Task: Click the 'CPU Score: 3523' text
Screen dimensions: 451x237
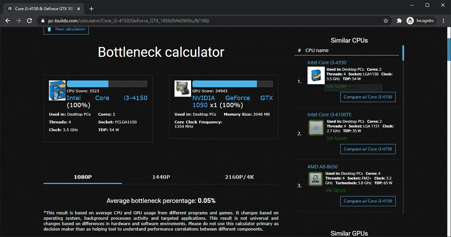Action: (83, 91)
